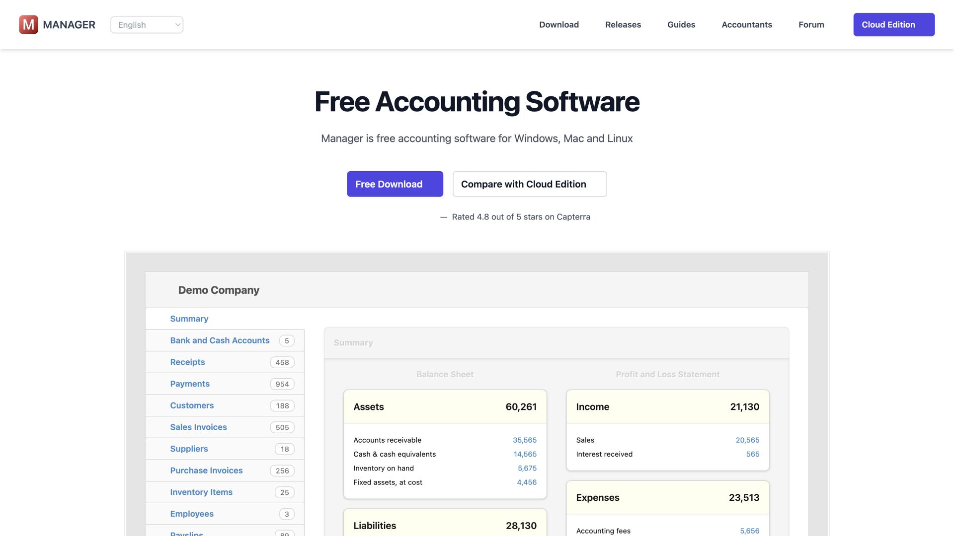
Task: Visit the Forum page
Action: (811, 25)
